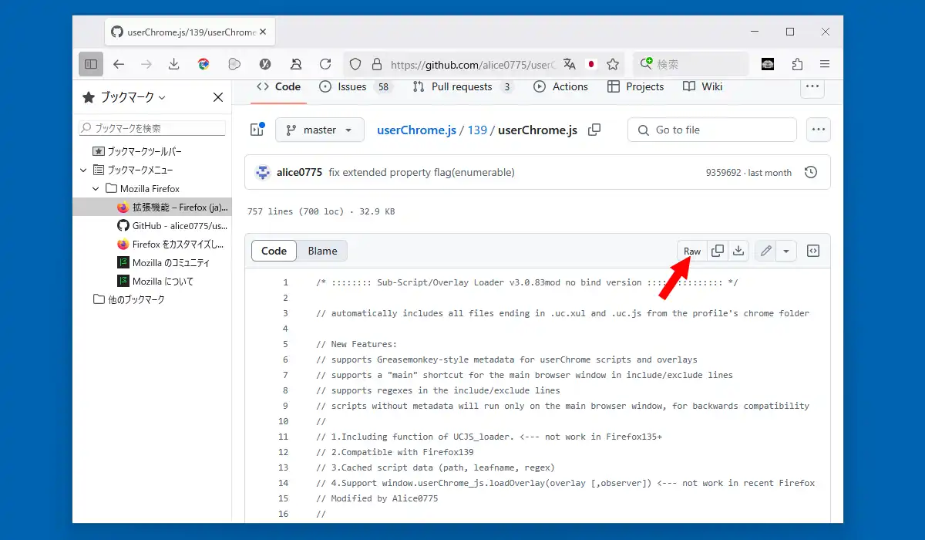
Task: Click the '// New Features:' code line
Action: (x=356, y=344)
